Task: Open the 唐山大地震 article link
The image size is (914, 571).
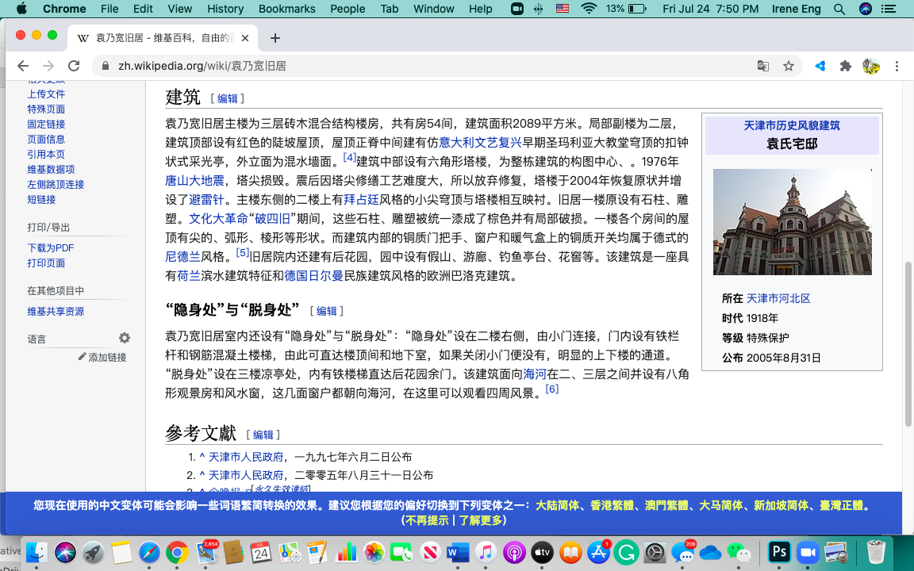Action: coord(194,181)
